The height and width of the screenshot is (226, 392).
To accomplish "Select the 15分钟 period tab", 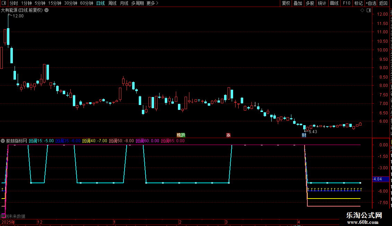I will click(55, 3).
